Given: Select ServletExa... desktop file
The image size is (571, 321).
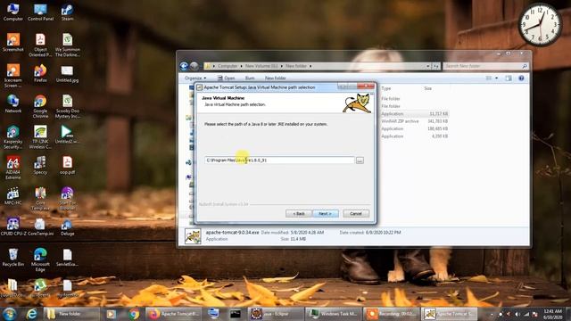Looking at the screenshot, I should 68,258.
